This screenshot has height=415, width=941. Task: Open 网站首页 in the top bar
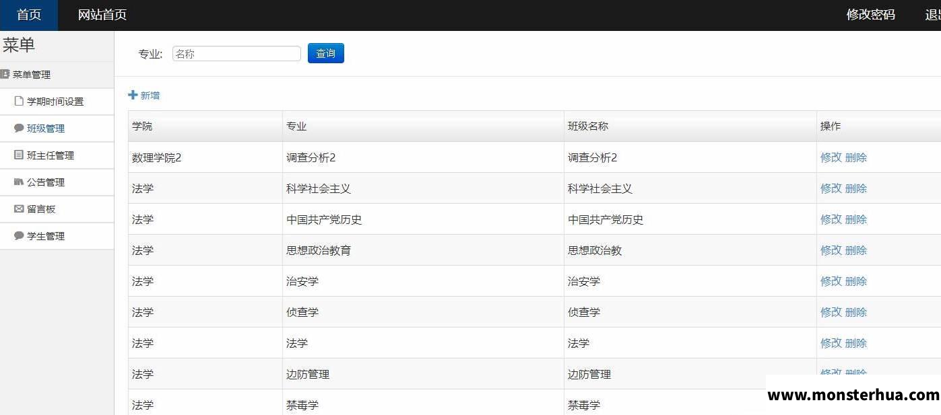pos(102,15)
